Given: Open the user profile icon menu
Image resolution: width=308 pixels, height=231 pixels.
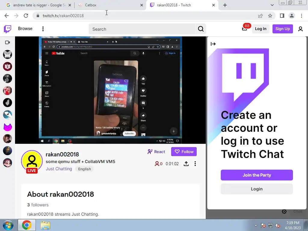Looking at the screenshot, I should point(300,29).
